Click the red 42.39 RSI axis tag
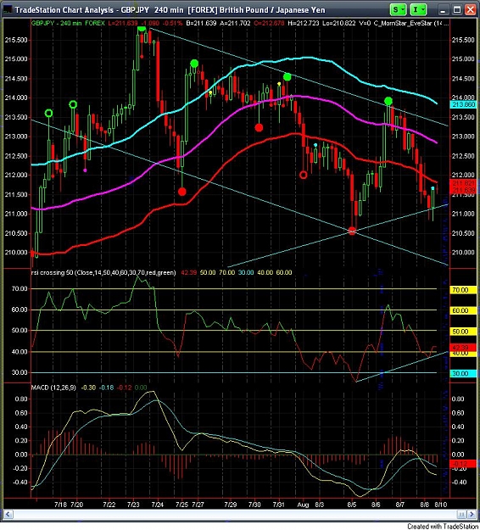 (464, 347)
